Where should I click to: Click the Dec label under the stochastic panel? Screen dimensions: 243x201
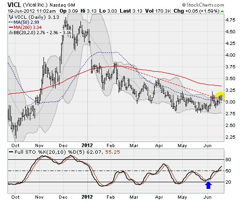63,197
